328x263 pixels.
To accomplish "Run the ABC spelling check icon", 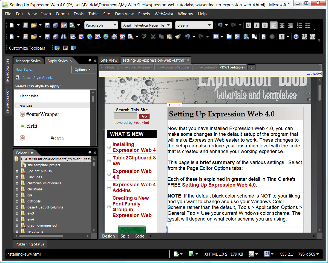I will tap(144, 37).
